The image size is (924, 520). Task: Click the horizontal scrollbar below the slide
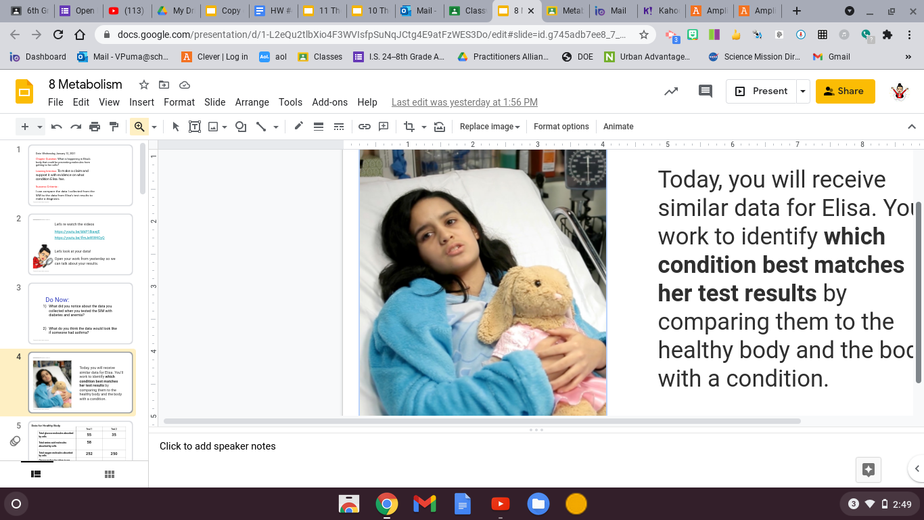tap(482, 421)
